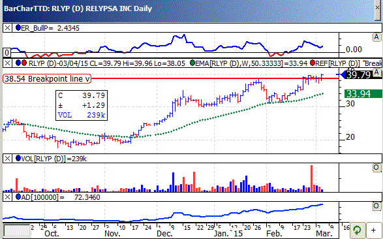Click the green refresh arrow icon
The image size is (383, 239).
(x=358, y=230)
